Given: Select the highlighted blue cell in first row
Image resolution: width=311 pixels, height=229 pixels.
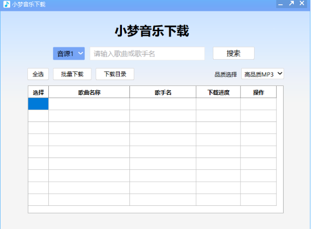Looking at the screenshot, I should pos(38,104).
